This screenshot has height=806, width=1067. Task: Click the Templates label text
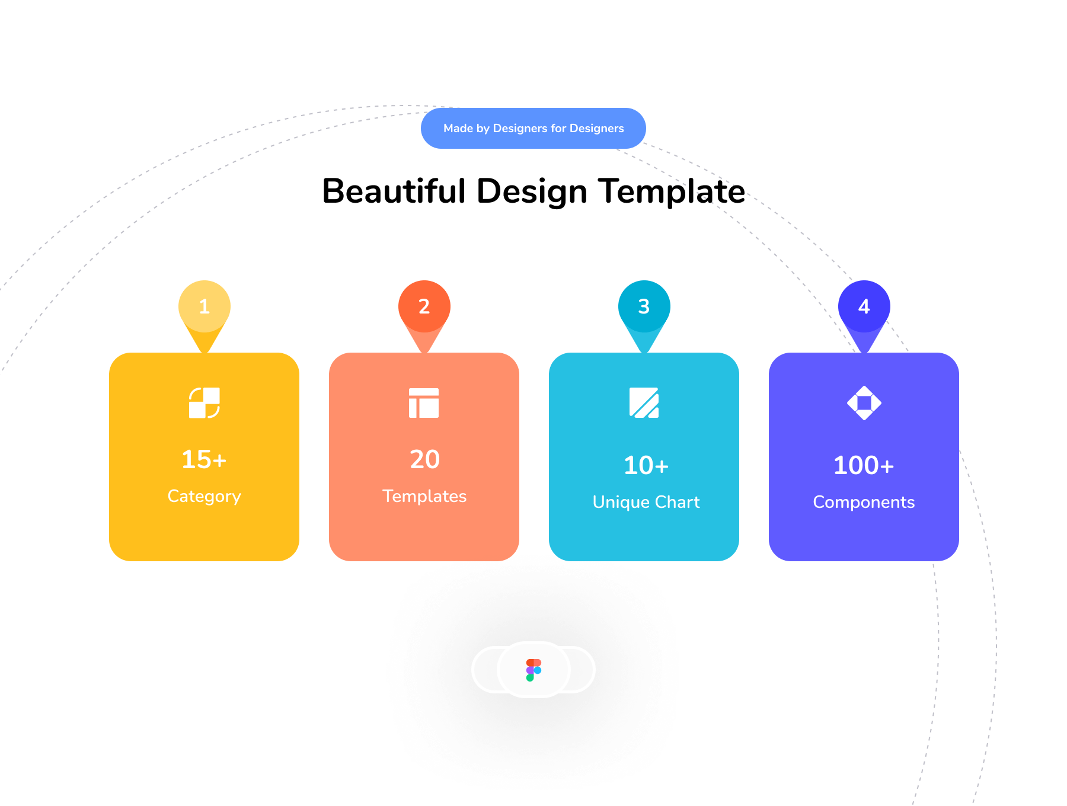tap(424, 497)
